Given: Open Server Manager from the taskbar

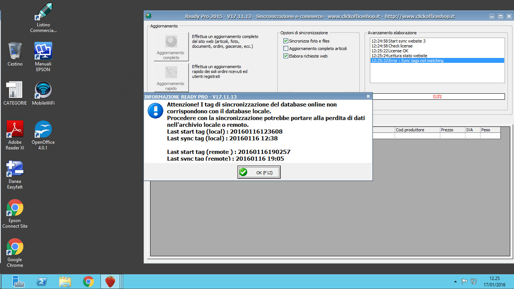Looking at the screenshot, I should click(18, 281).
